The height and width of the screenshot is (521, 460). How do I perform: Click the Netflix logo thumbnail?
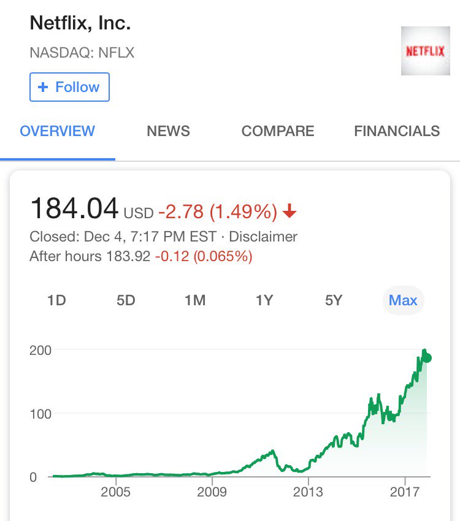[x=426, y=51]
